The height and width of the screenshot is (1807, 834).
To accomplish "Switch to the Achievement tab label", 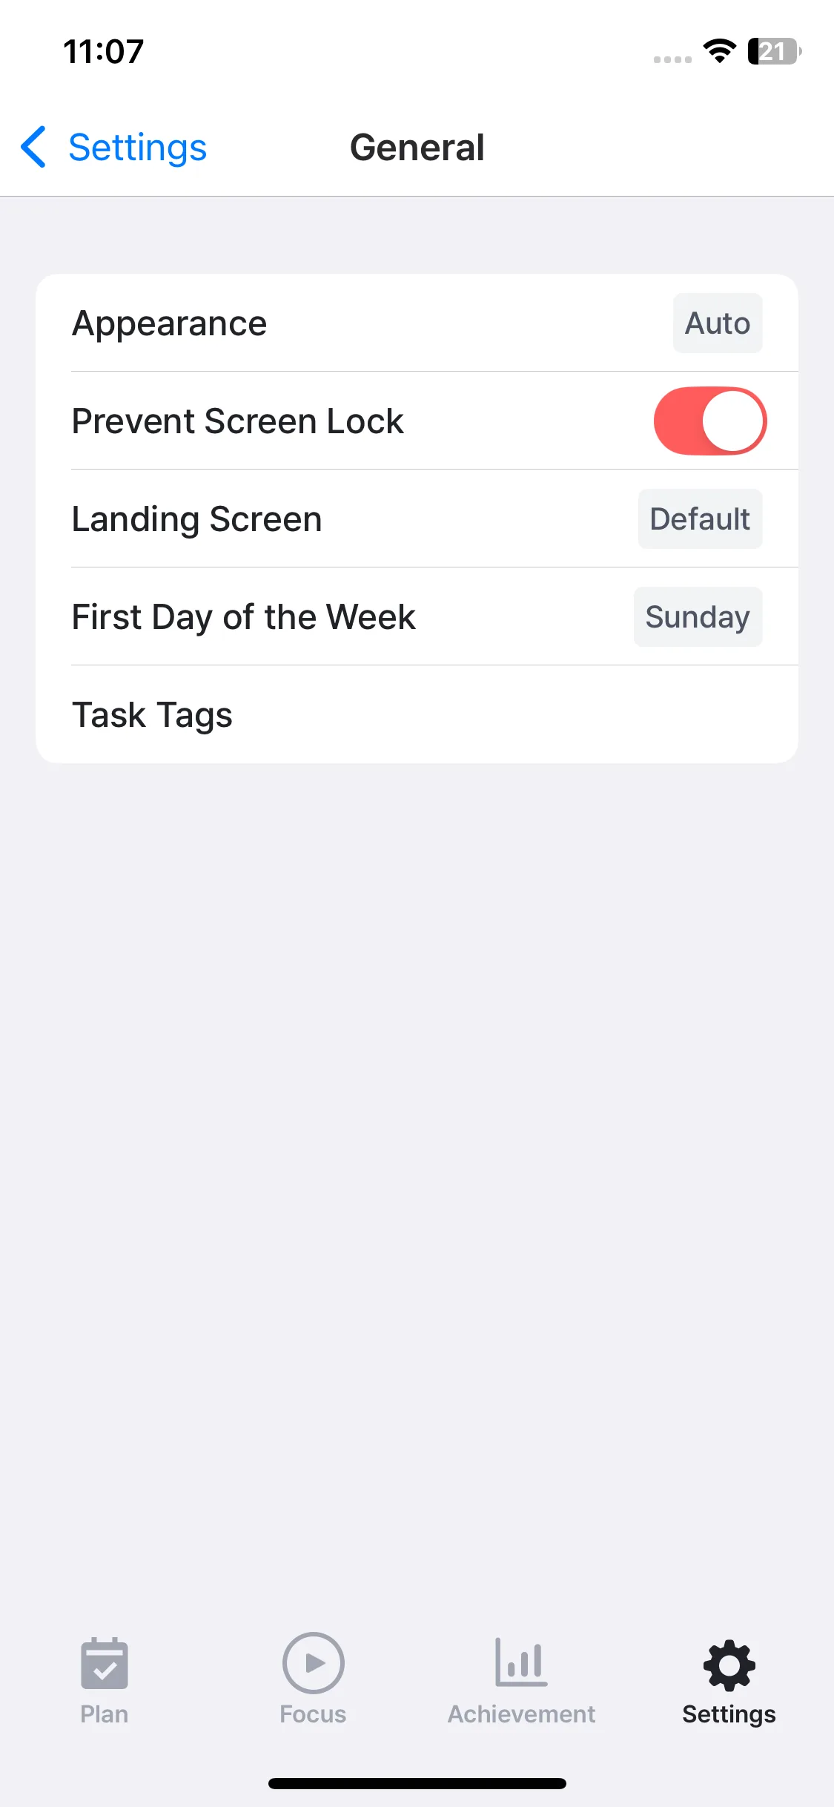I will [521, 1714].
